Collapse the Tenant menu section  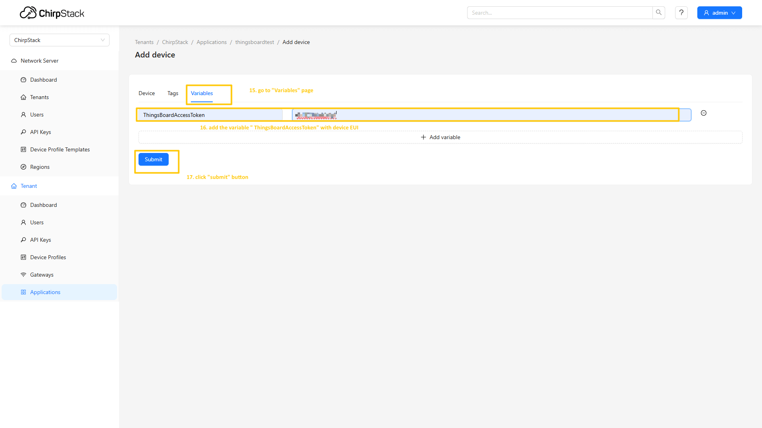coord(29,186)
